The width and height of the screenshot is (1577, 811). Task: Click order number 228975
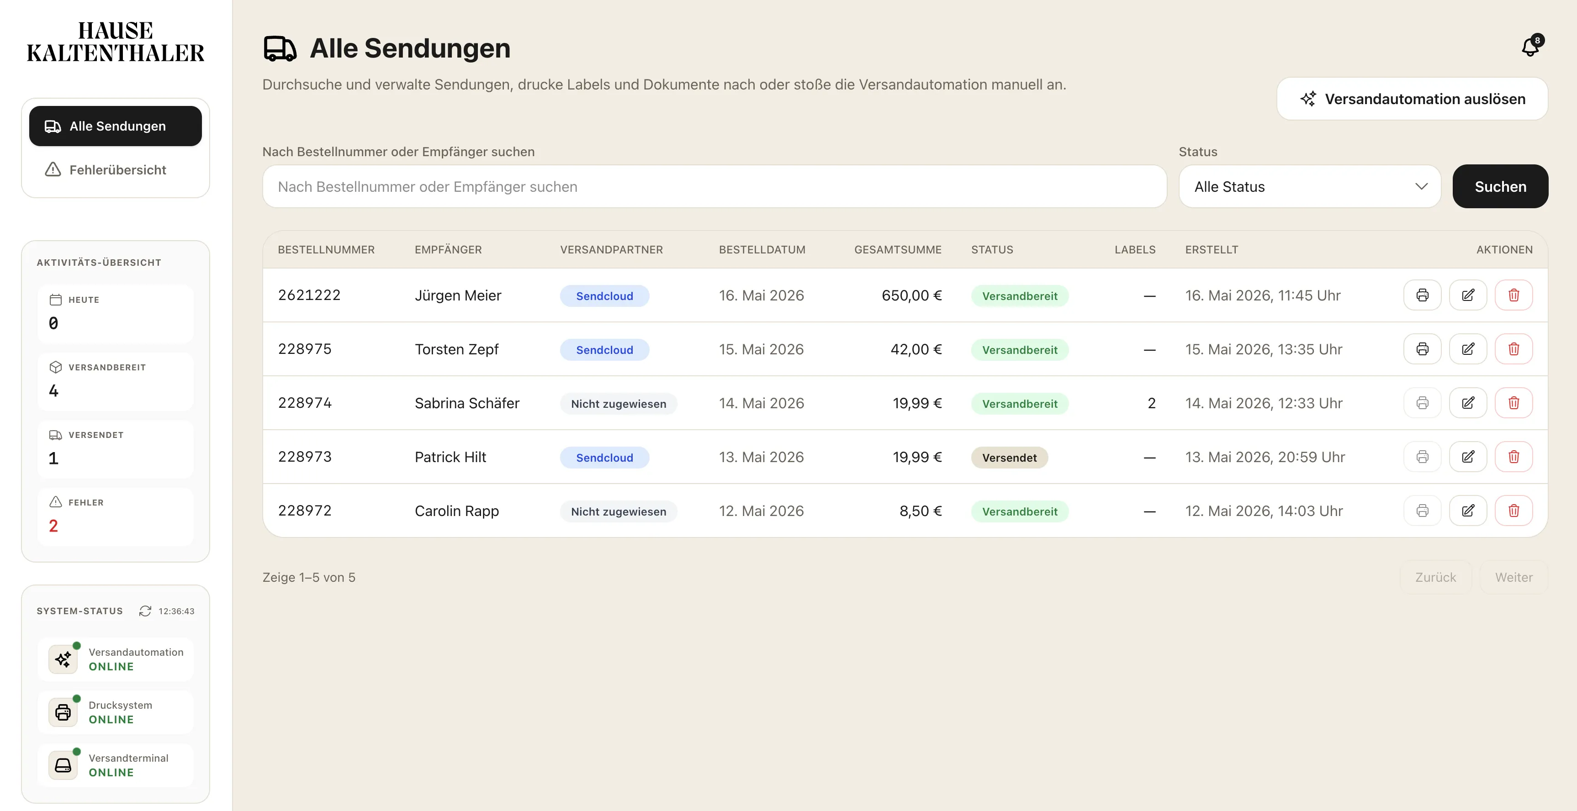305,349
